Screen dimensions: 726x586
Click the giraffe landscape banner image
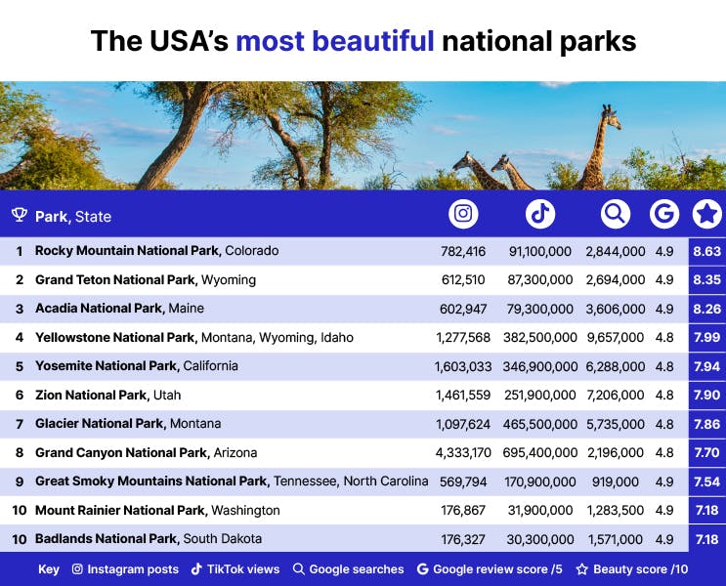[363, 135]
